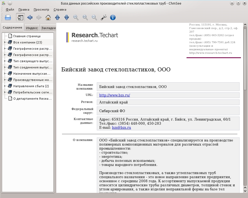Image resolution: width=248 pixels, height=198 pixels.
Task: Select Главная страница in contents tree
Action: [27, 36]
